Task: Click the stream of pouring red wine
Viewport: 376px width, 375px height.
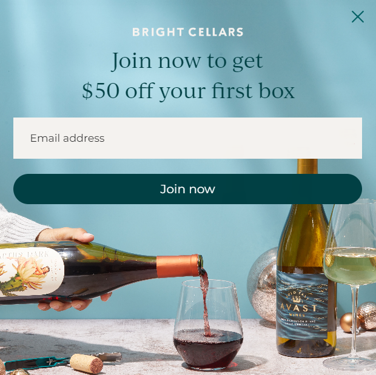Action: click(x=205, y=303)
